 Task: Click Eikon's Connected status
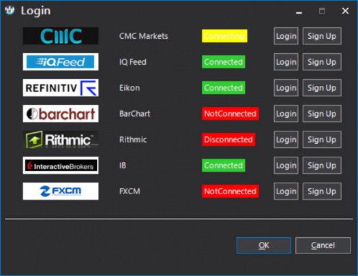223,88
